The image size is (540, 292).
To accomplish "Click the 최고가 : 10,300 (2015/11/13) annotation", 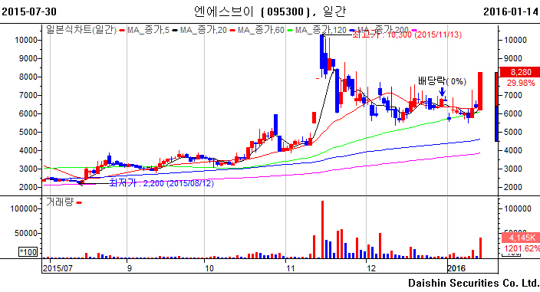I will pyautogui.click(x=407, y=34).
